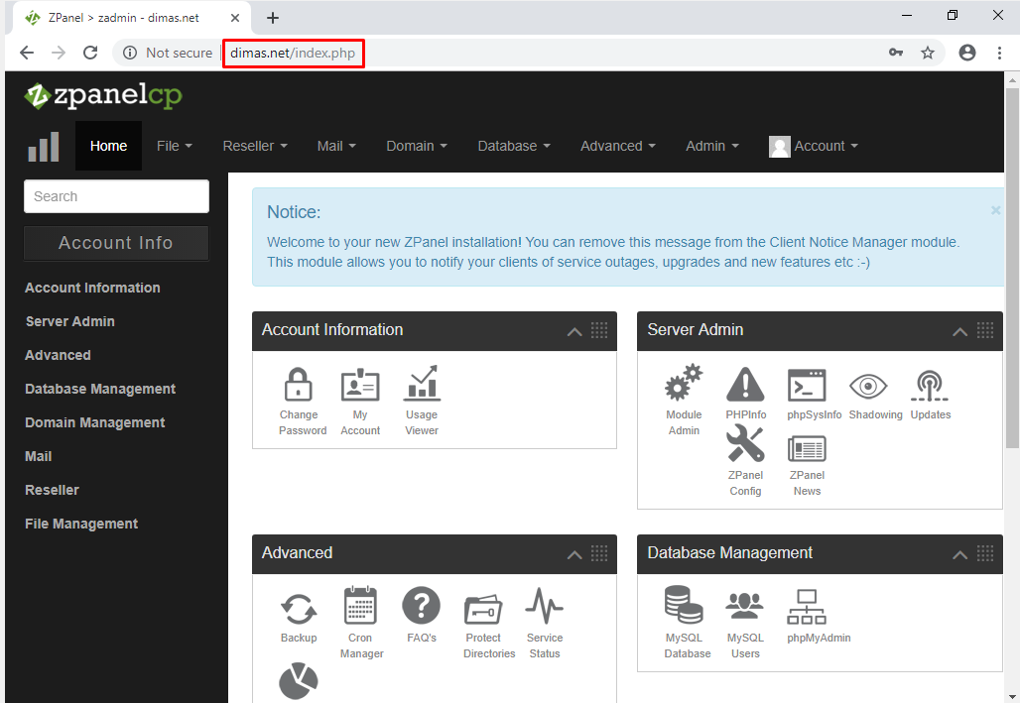This screenshot has height=703, width=1020.
Task: Click the dimas.net address bar
Action: [x=293, y=53]
